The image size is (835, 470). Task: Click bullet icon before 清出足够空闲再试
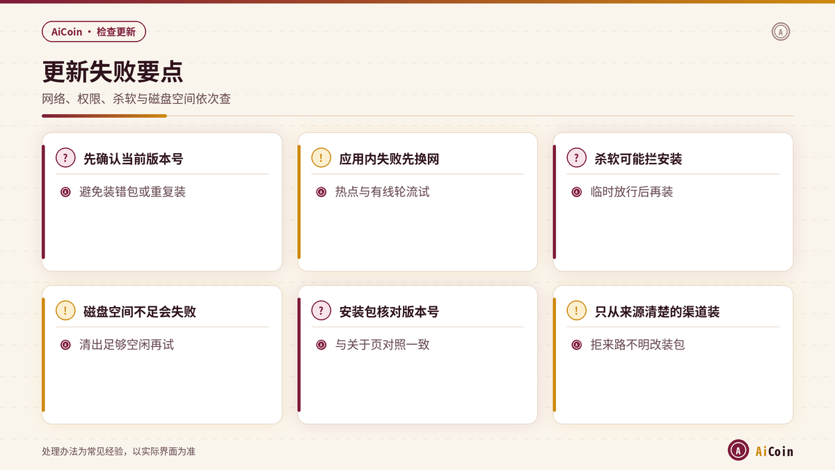click(x=65, y=345)
